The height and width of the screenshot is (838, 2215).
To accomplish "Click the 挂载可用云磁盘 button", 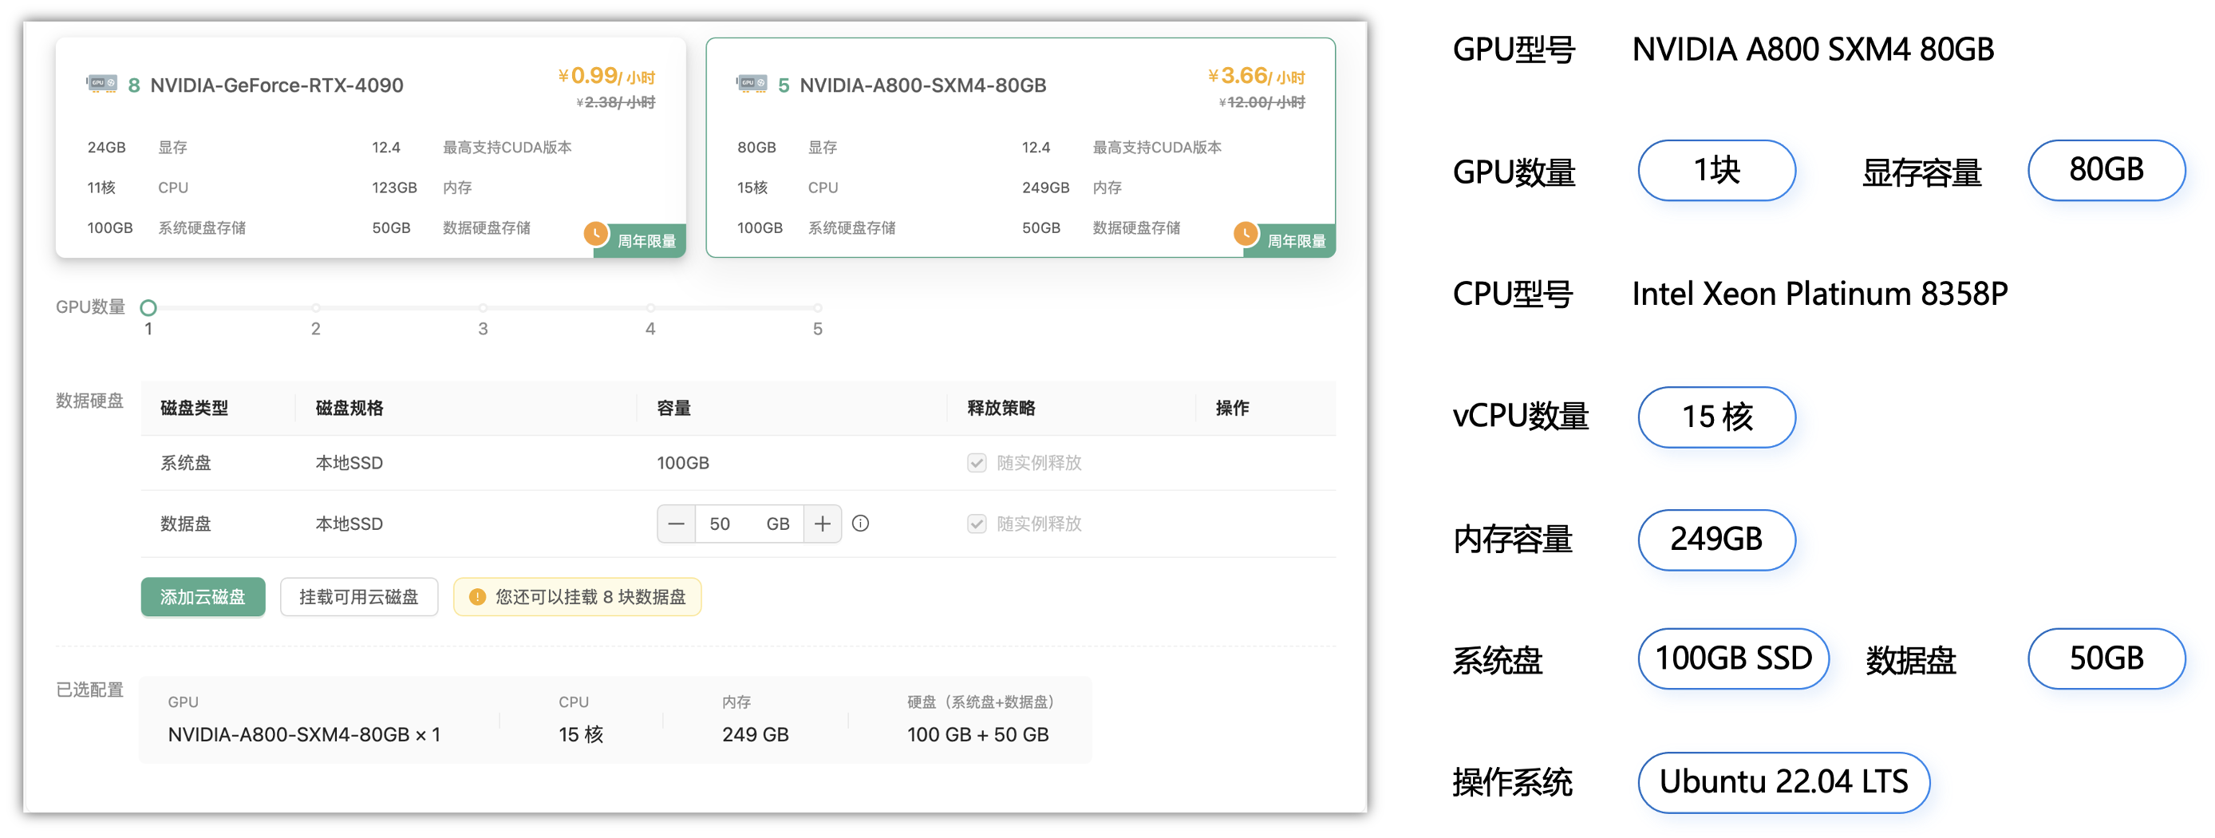I will tap(358, 597).
